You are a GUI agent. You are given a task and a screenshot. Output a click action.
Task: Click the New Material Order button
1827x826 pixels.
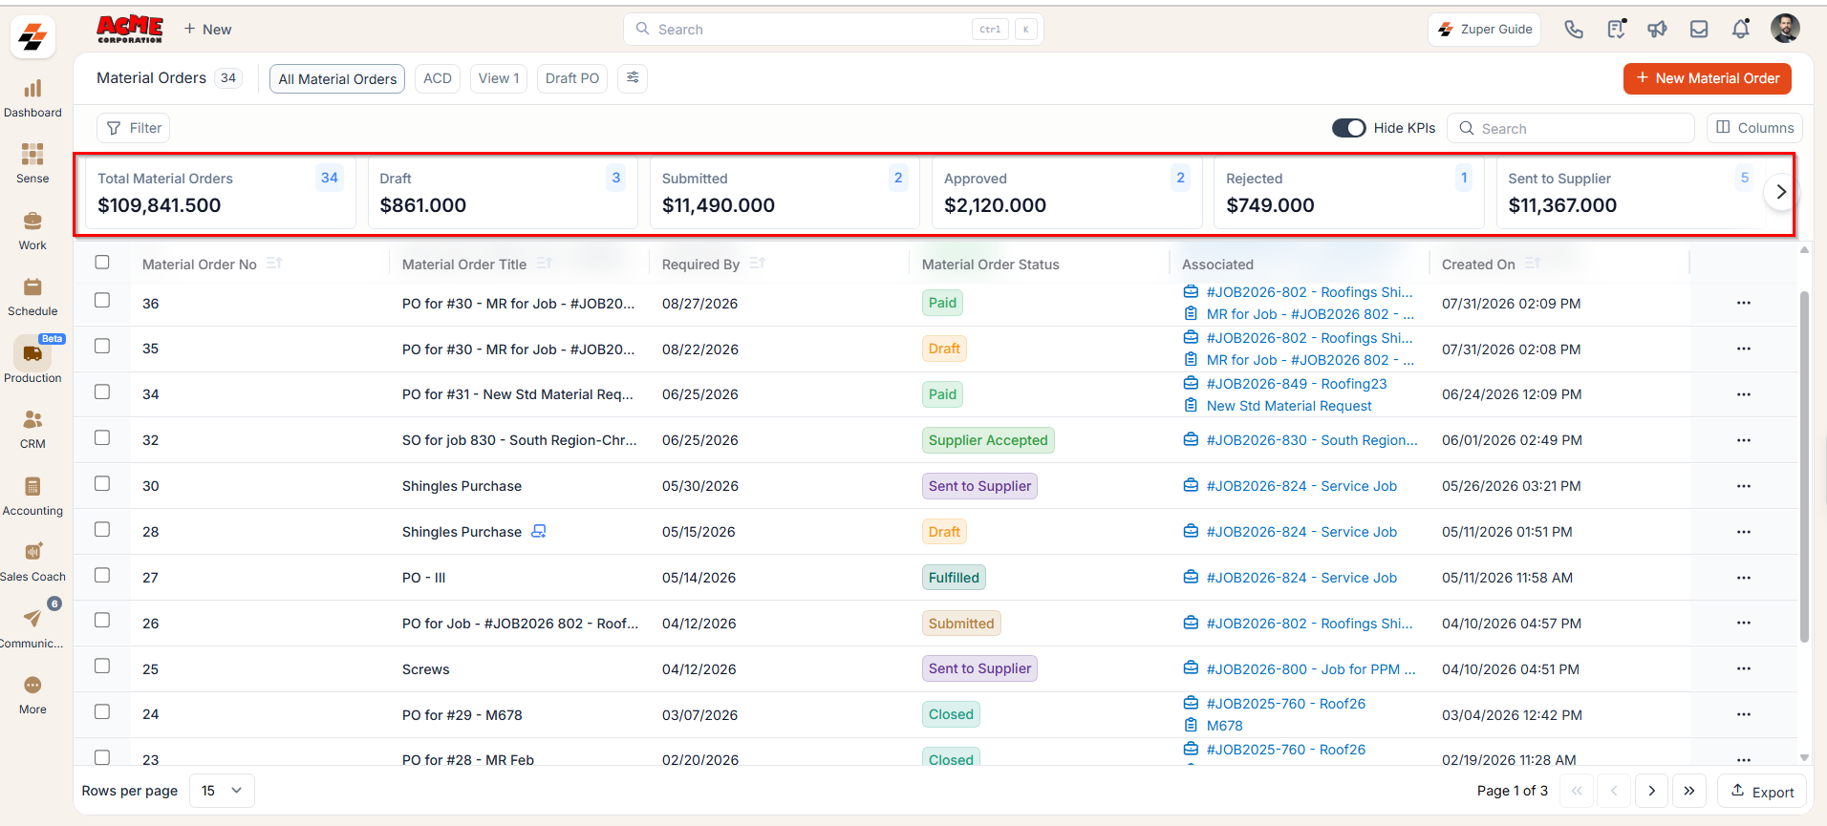point(1707,78)
